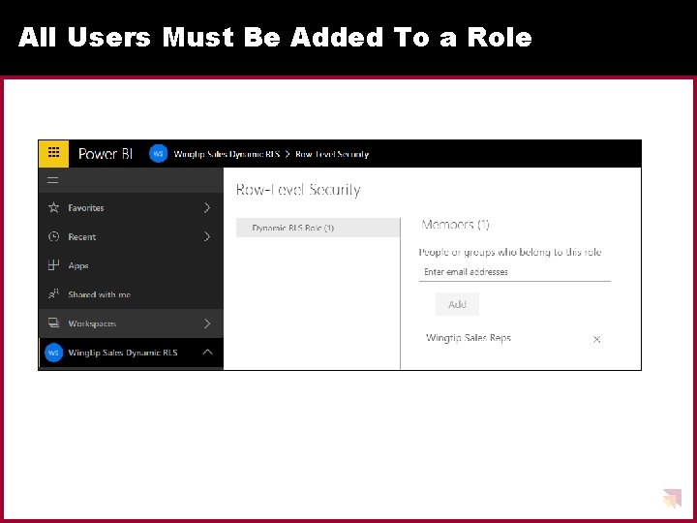
Task: Click the Wingtip Sales Reps member
Action: click(x=469, y=338)
